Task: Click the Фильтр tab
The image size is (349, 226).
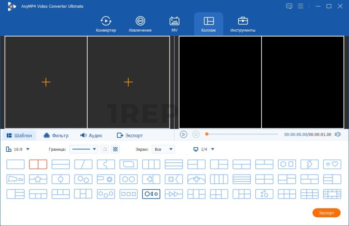Action: (x=56, y=135)
